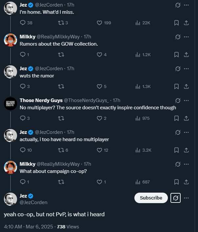Bookmark the "Rumors about the GOW collection" tweet
The width and height of the screenshot is (198, 232).
pos(176,54)
